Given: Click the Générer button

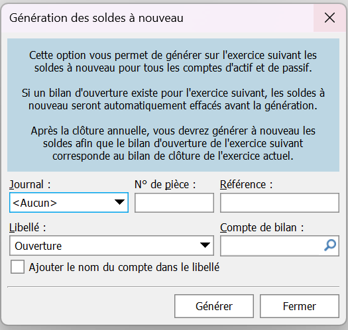Looking at the screenshot, I should click(214, 306).
